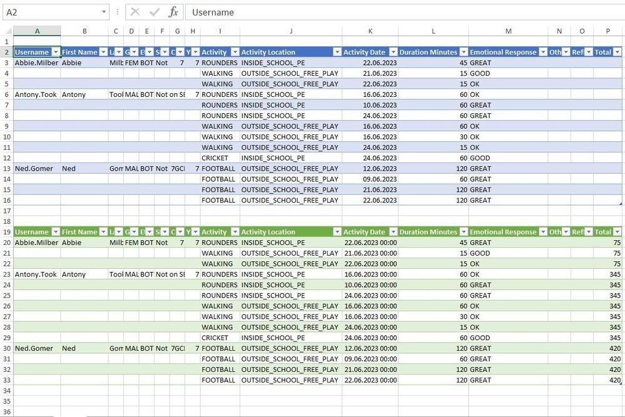Image resolution: width=625 pixels, height=417 pixels.
Task: Select row 17 header
Action: tap(7, 211)
